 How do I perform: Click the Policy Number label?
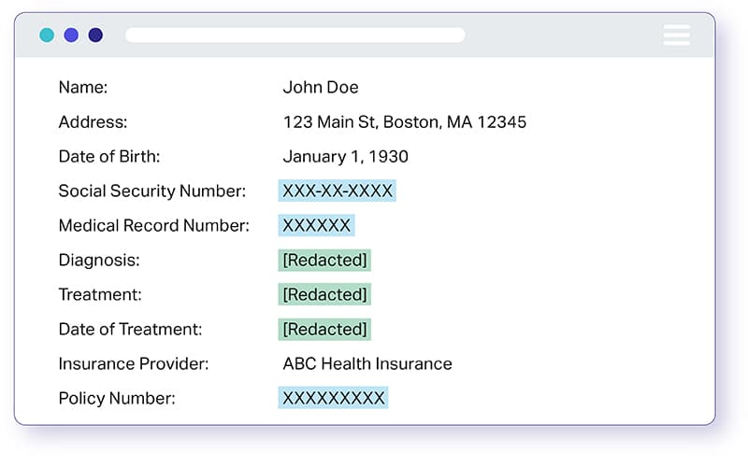click(x=117, y=398)
